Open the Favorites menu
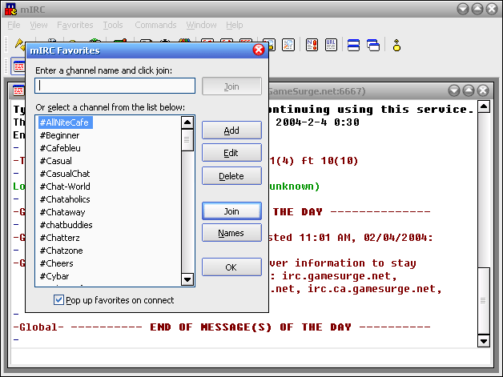The width and height of the screenshot is (503, 377). [75, 25]
